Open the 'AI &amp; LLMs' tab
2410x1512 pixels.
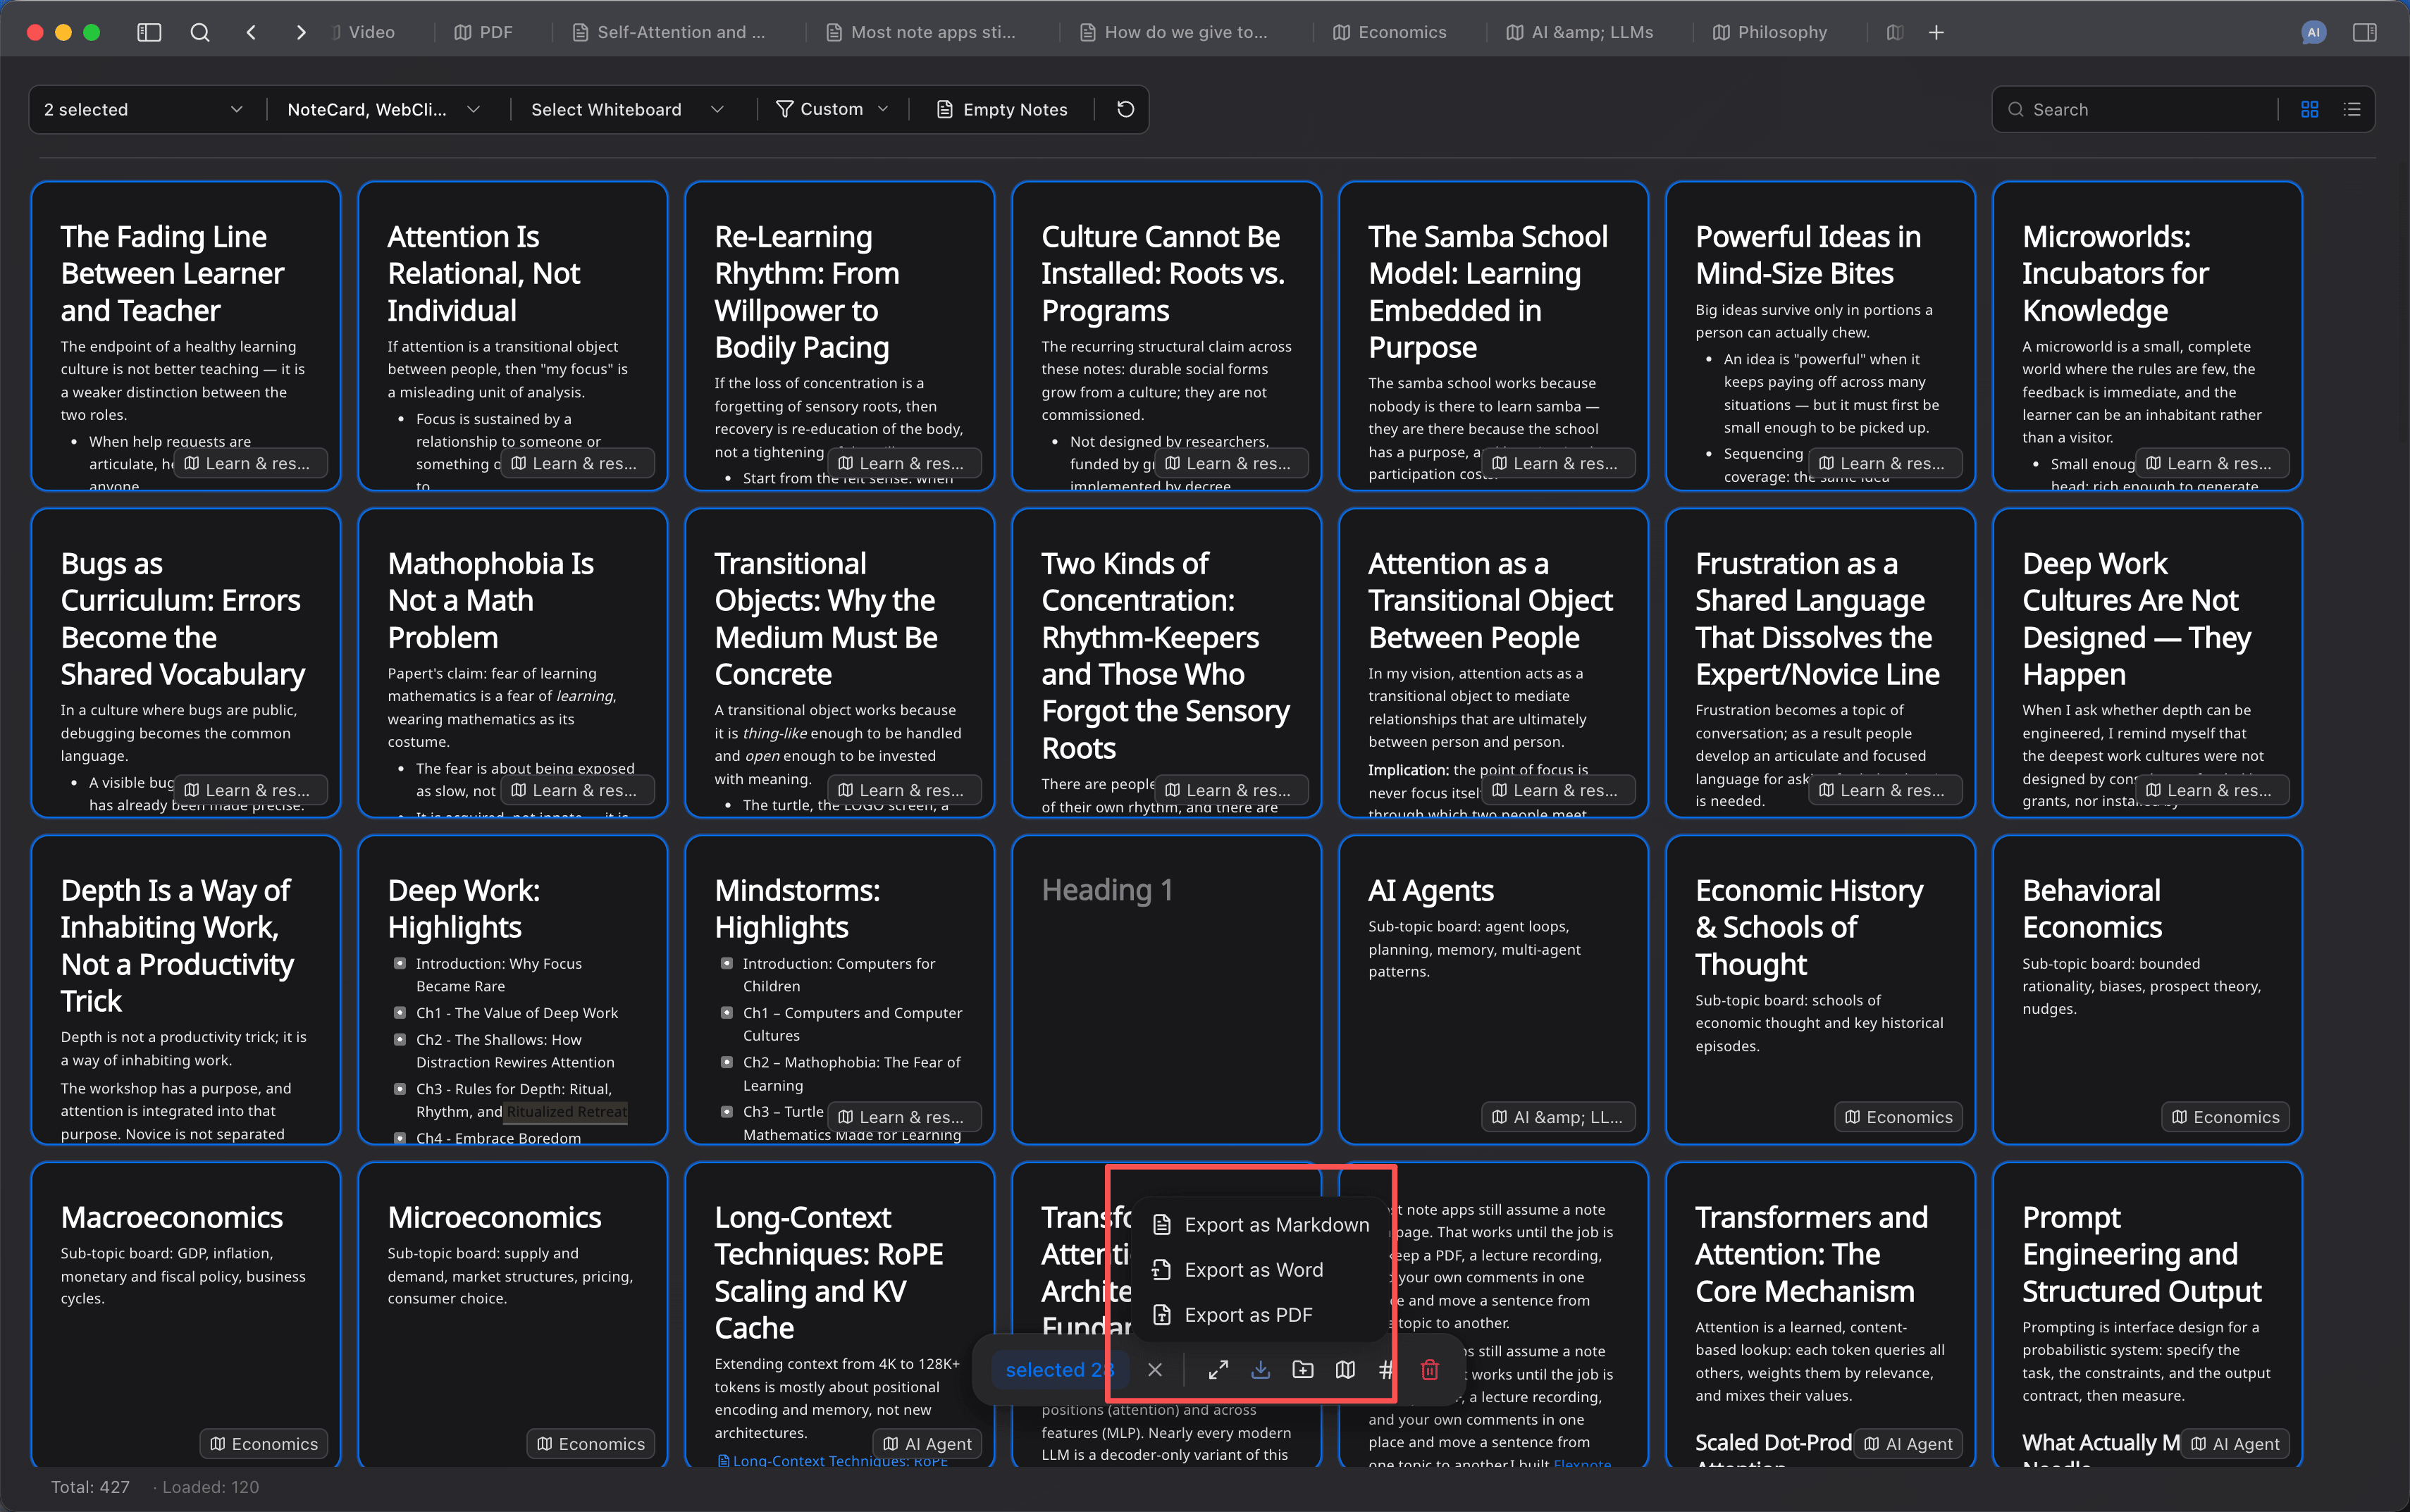point(1580,32)
